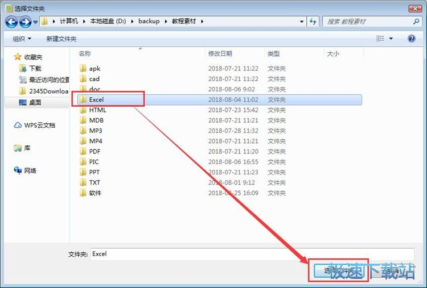The height and width of the screenshot is (288, 427).
Task: Click the refresh button beside address bar
Action: click(x=313, y=22)
